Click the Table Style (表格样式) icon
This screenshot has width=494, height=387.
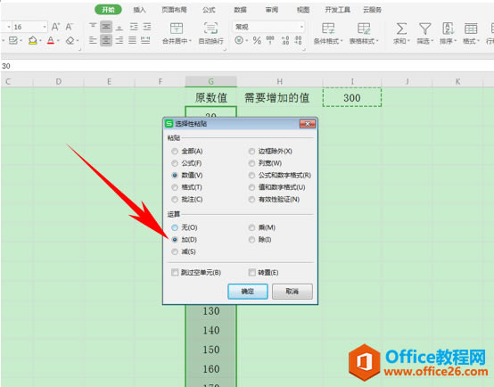coord(364,29)
